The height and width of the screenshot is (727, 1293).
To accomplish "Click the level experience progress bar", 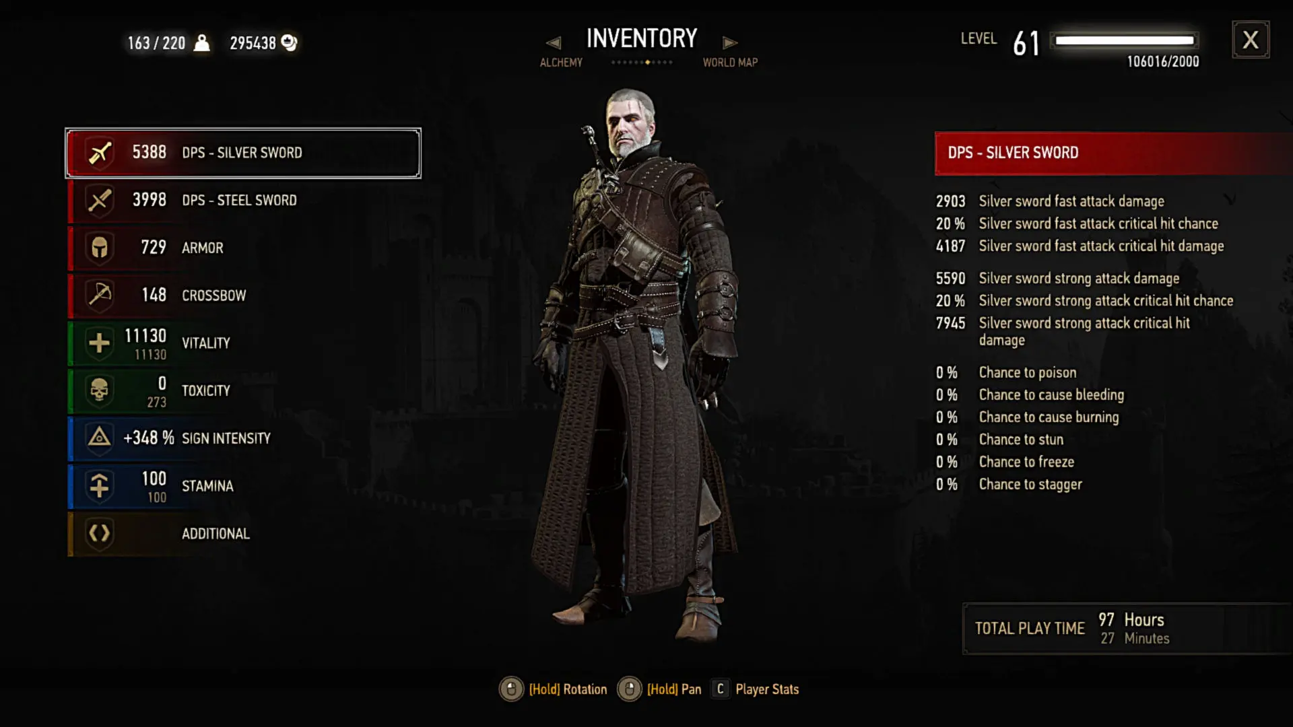I will [1124, 41].
